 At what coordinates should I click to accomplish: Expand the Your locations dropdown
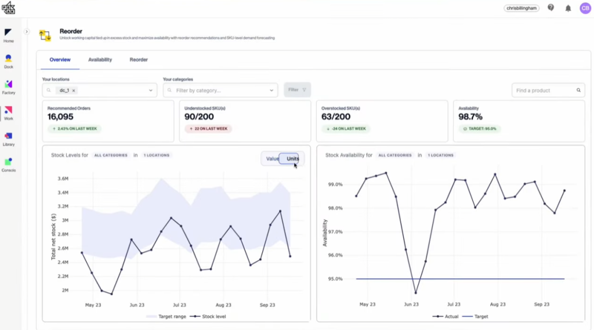(151, 90)
